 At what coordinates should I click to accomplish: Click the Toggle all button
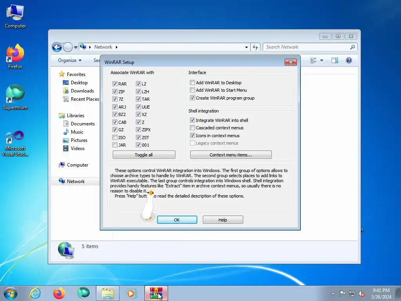pos(144,154)
